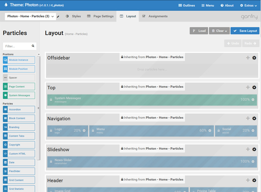Open News Slider particle settings gear
Image resolution: width=261 pixels, height=192 pixels.
pos(253,162)
